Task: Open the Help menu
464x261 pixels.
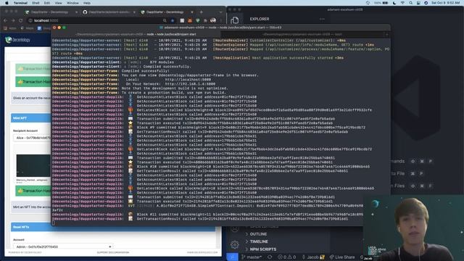Action: [87, 3]
